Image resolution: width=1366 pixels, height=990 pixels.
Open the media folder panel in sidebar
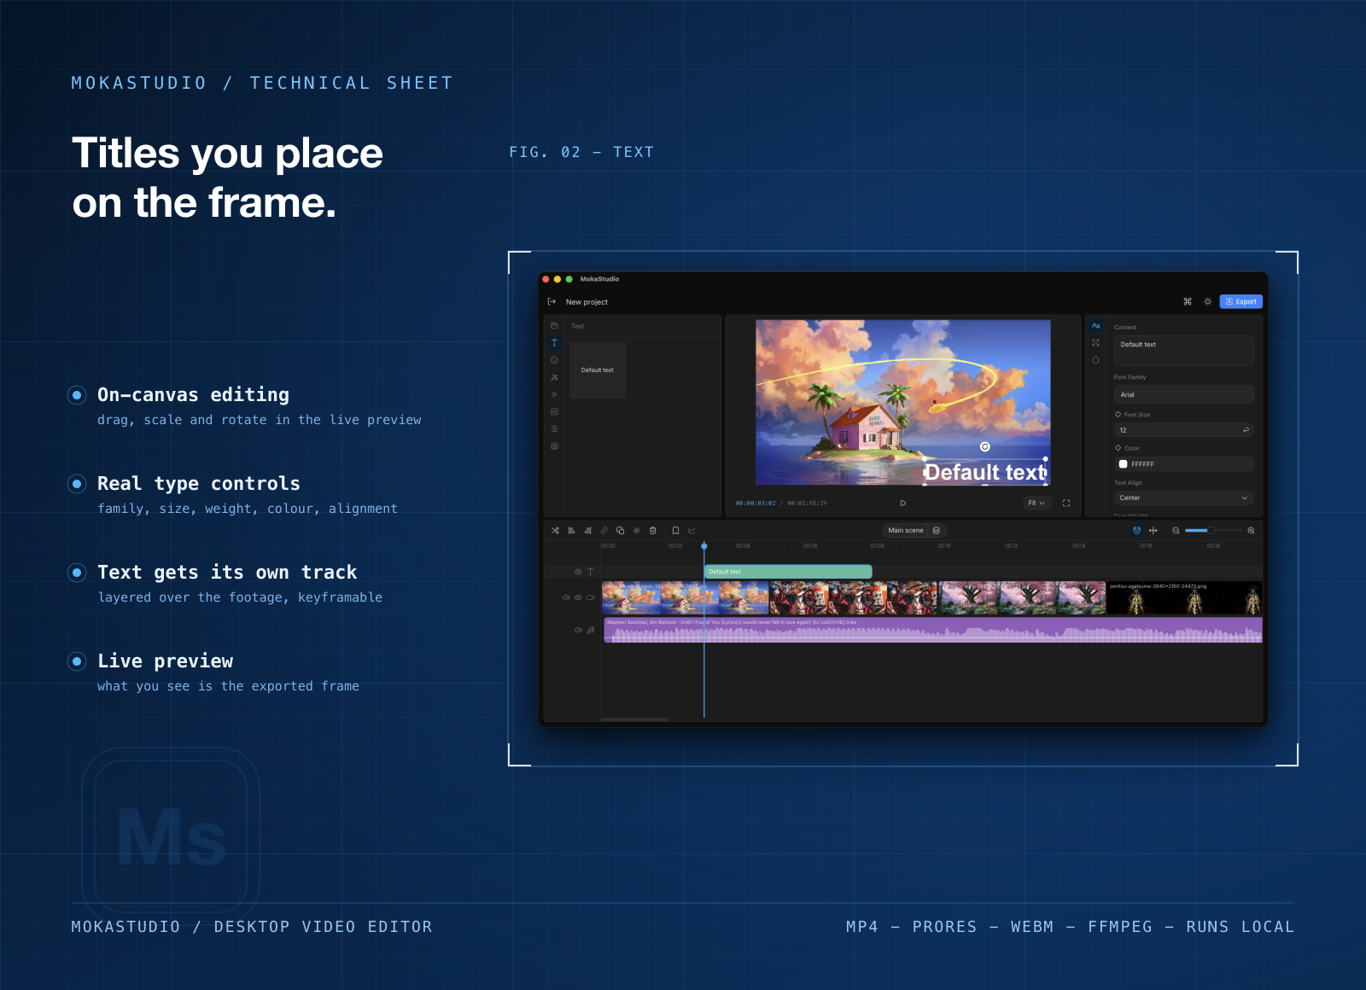(x=554, y=325)
